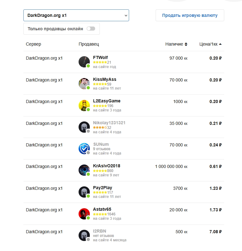The height and width of the screenshot is (251, 242).
Task: Click the Сервер column header
Action: click(33, 44)
